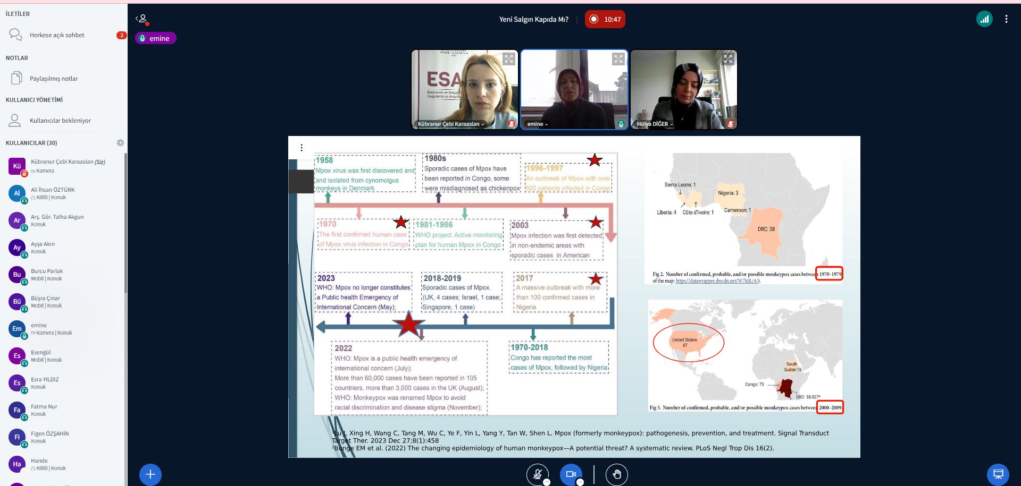
Task: Open presentation three-dot options menu
Action: (x=302, y=148)
